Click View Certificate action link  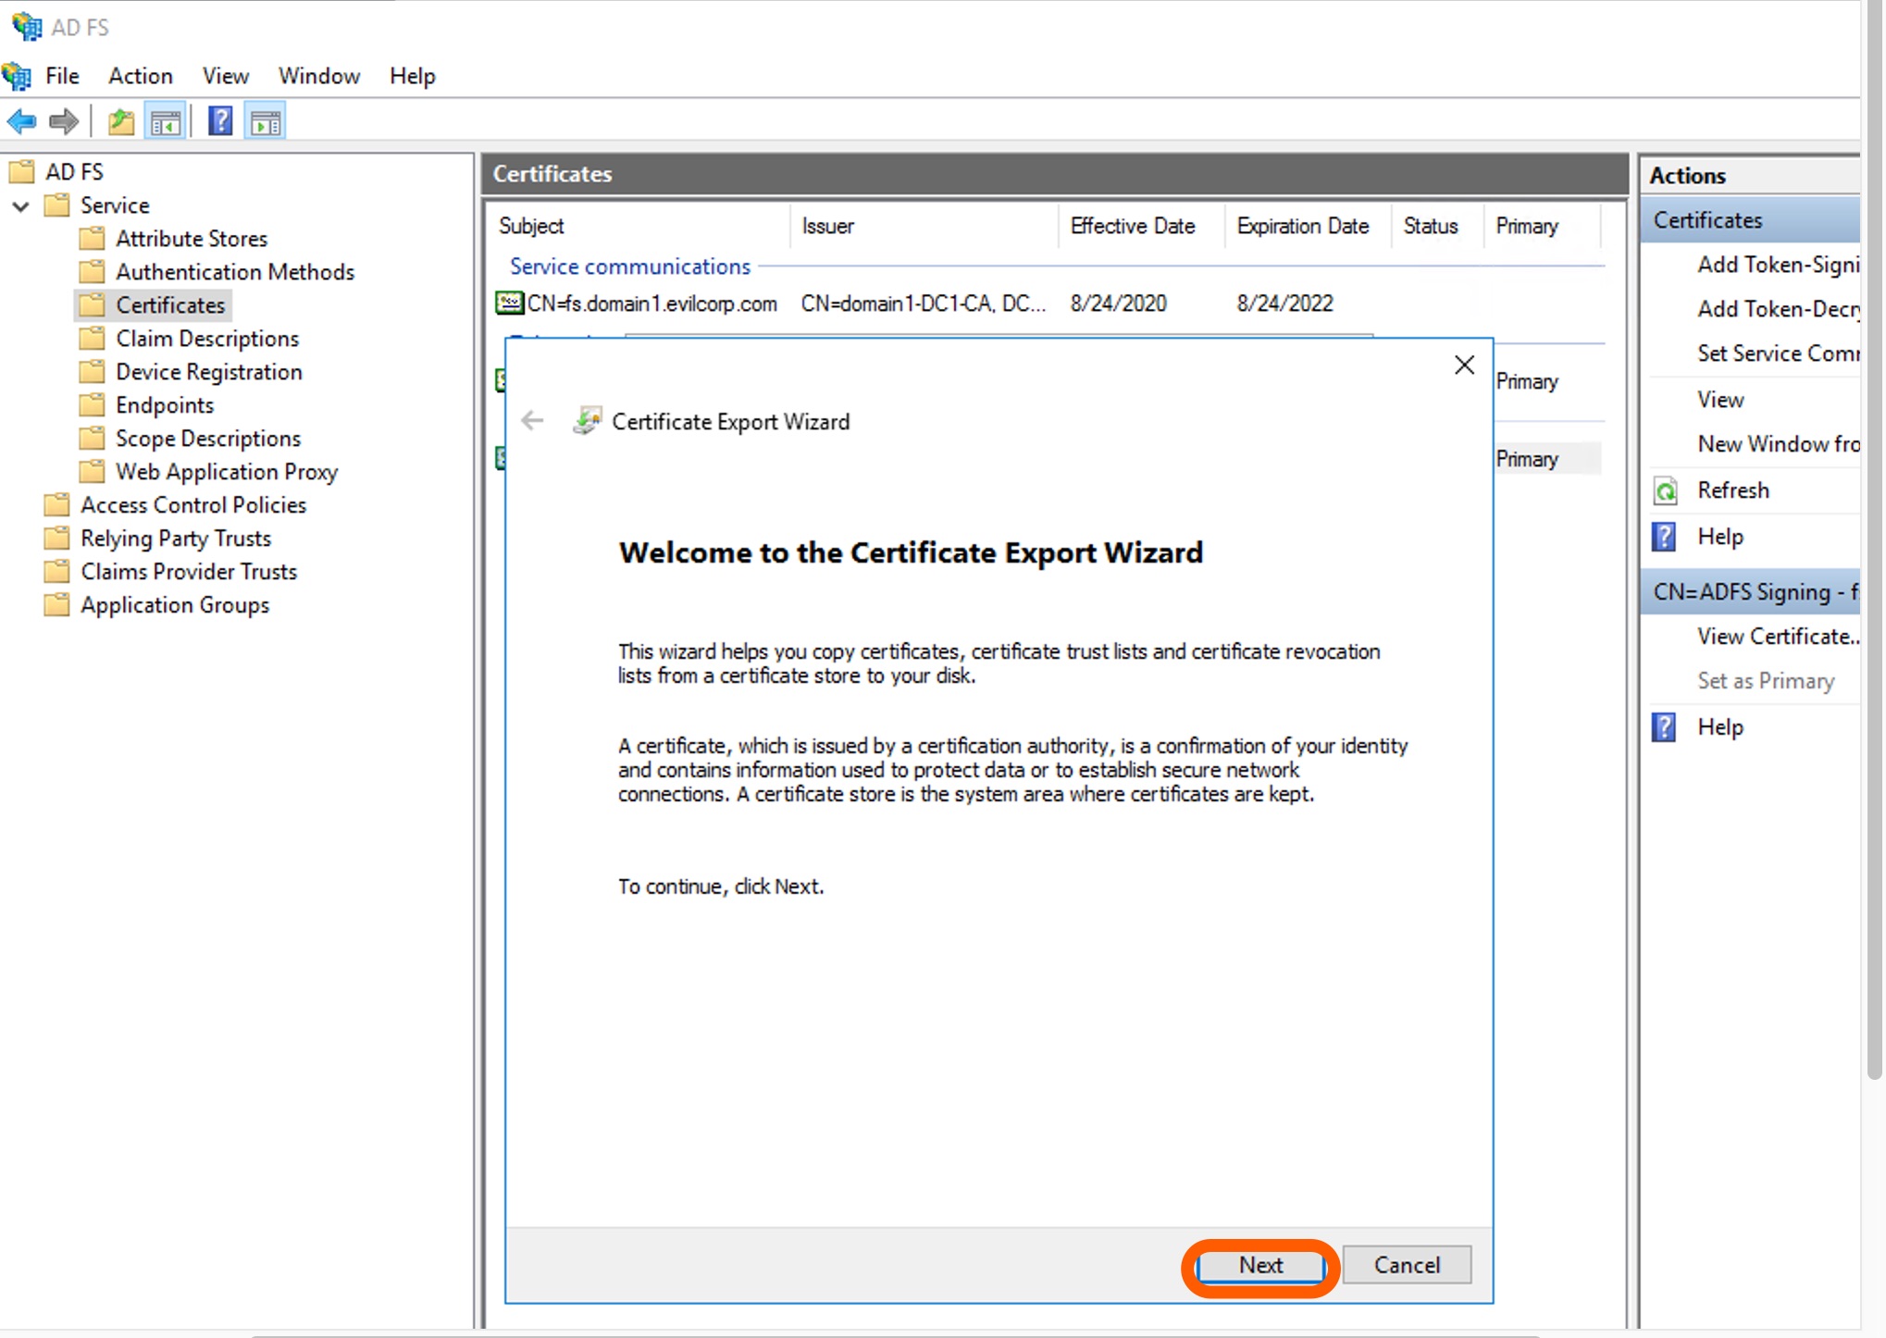[1777, 637]
